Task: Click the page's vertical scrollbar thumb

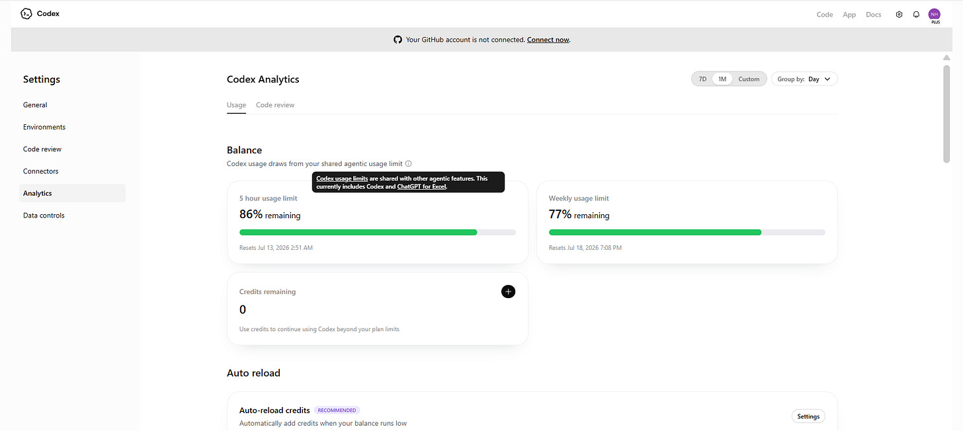Action: tap(946, 113)
